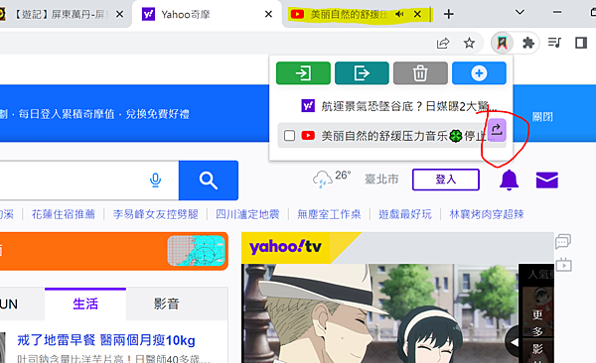Image resolution: width=596 pixels, height=363 pixels.
Task: Open headline 戒了地雷早餐 醫兩個月瘦10kg
Action: 106,340
